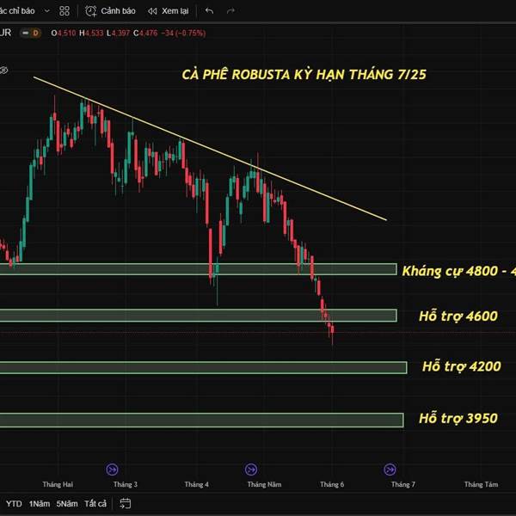This screenshot has height=516, width=516.
Task: Select YTD time range
Action: (x=14, y=503)
